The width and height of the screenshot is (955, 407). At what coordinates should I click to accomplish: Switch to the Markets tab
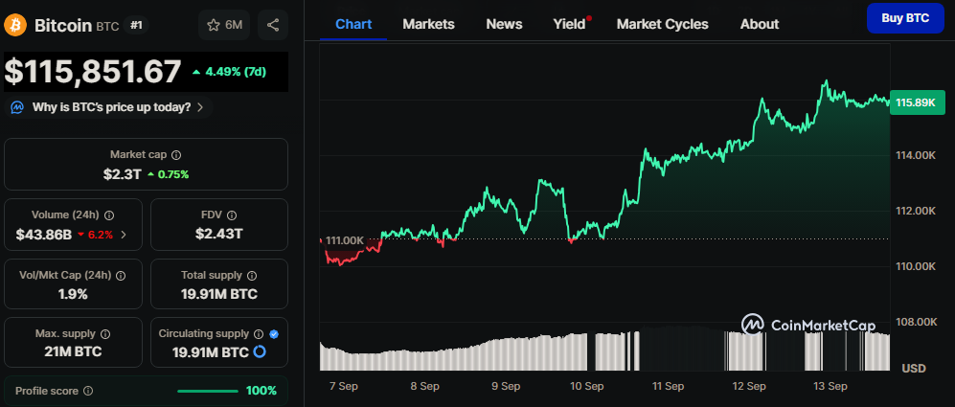pos(428,24)
